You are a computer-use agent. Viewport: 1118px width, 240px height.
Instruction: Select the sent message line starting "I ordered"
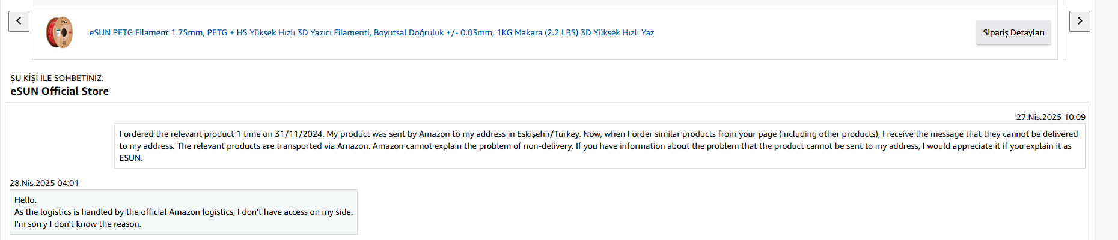click(598, 134)
